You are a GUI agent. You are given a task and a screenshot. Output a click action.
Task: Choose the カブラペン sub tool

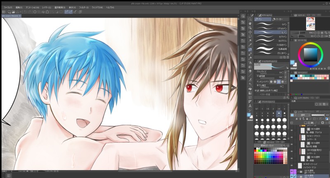click(x=271, y=37)
